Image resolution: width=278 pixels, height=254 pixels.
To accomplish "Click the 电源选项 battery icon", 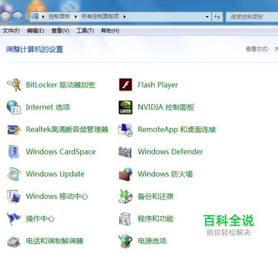I will (x=126, y=241).
